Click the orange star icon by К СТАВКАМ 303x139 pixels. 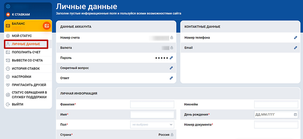click(8, 15)
